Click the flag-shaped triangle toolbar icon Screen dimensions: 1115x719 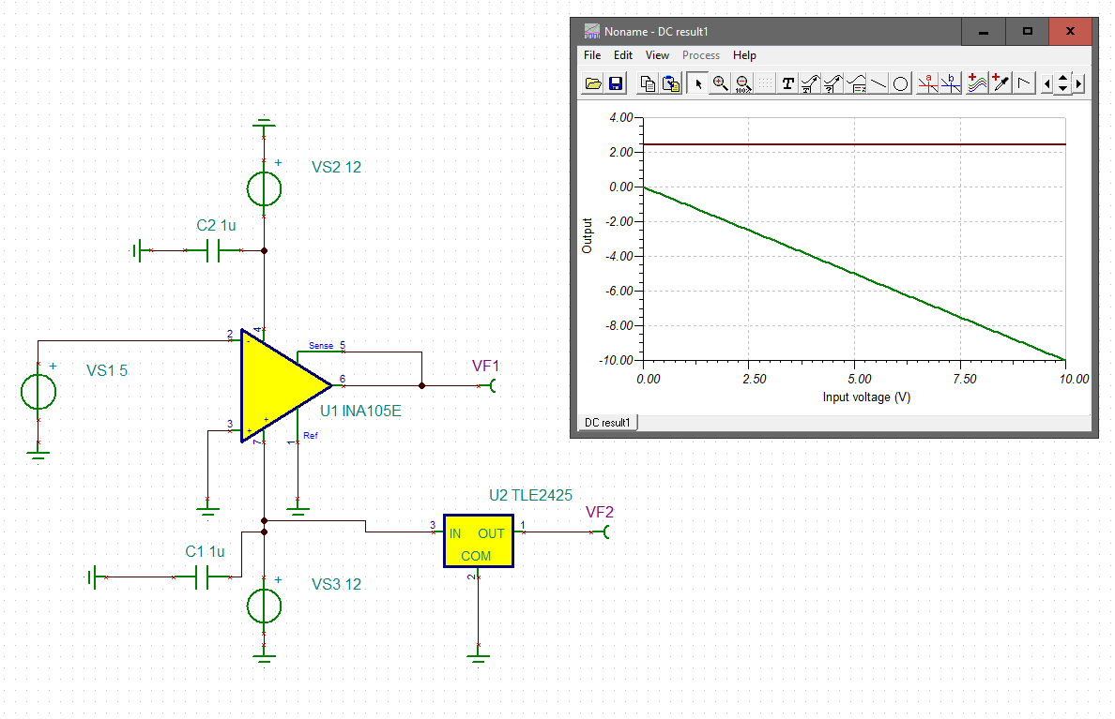coord(1024,83)
